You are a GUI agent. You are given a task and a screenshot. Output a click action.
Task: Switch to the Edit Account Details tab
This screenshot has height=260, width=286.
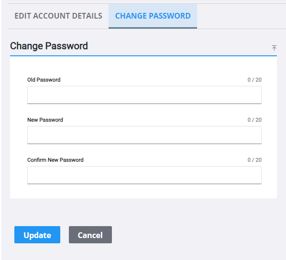[58, 16]
